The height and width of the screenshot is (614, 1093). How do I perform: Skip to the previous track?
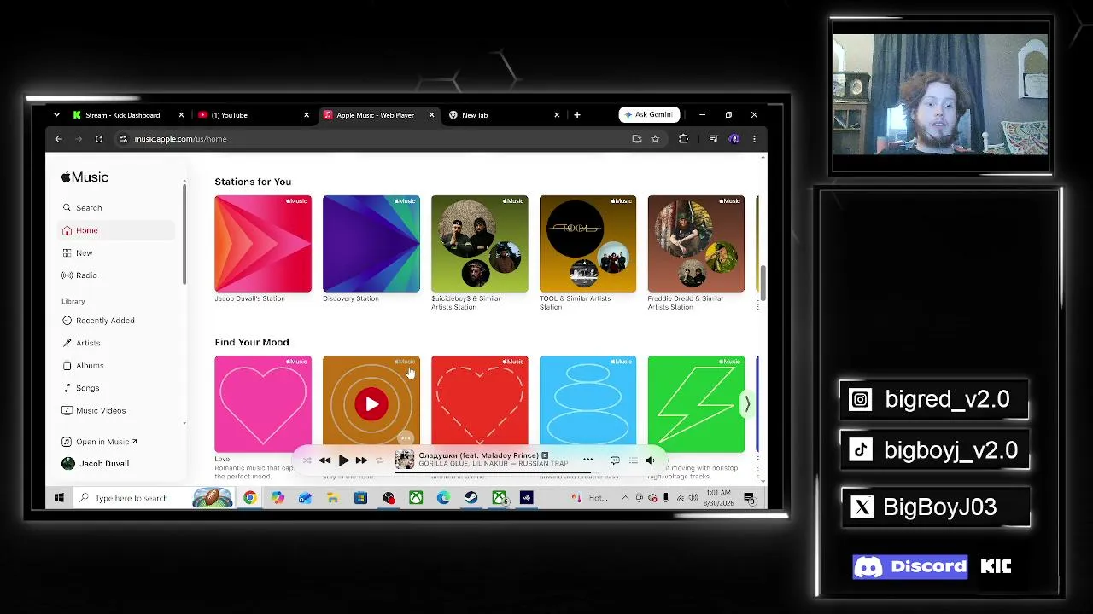325,460
